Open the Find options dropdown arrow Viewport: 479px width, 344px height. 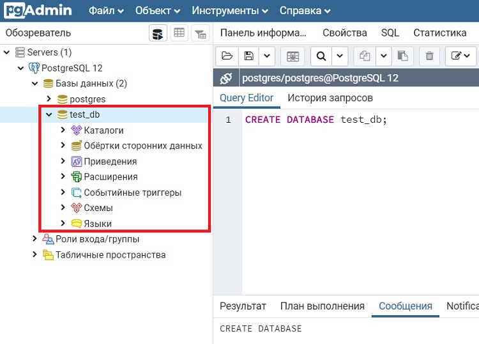[x=340, y=56]
